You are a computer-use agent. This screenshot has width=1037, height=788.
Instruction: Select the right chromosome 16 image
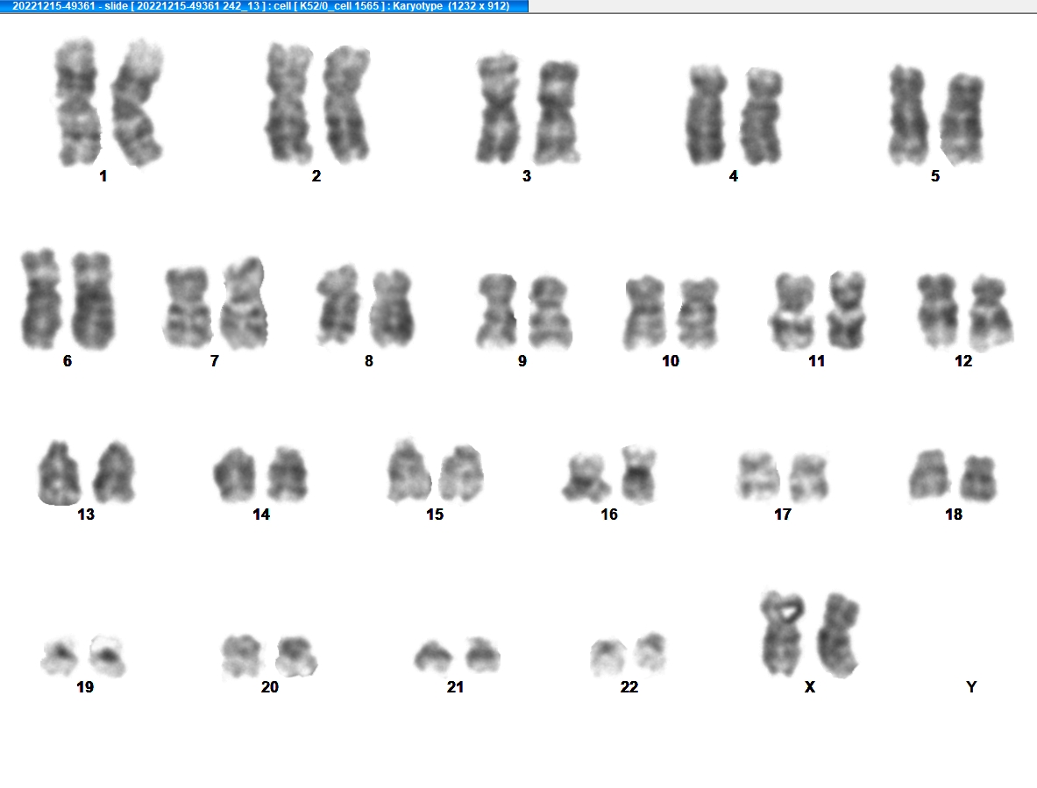point(638,475)
